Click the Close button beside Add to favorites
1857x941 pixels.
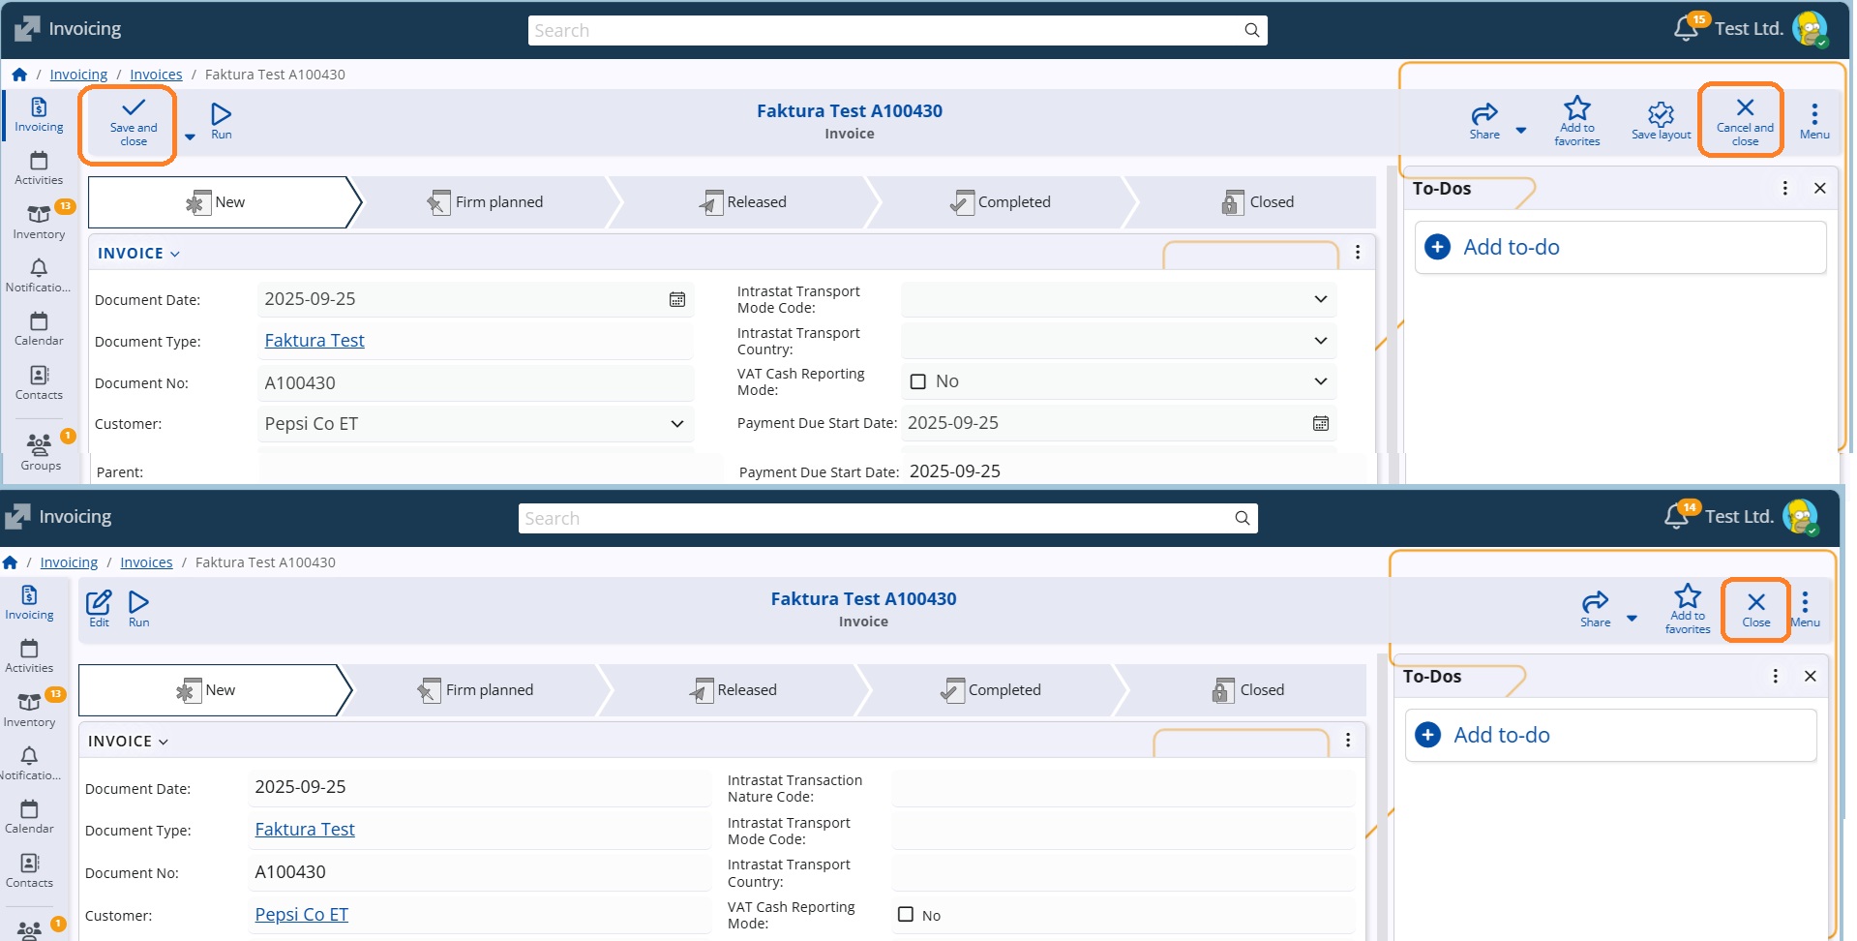click(x=1756, y=610)
